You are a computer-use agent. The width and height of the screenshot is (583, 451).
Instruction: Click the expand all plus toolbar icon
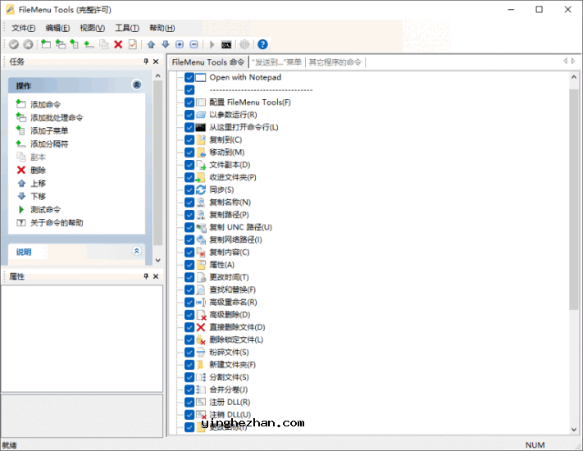(180, 44)
